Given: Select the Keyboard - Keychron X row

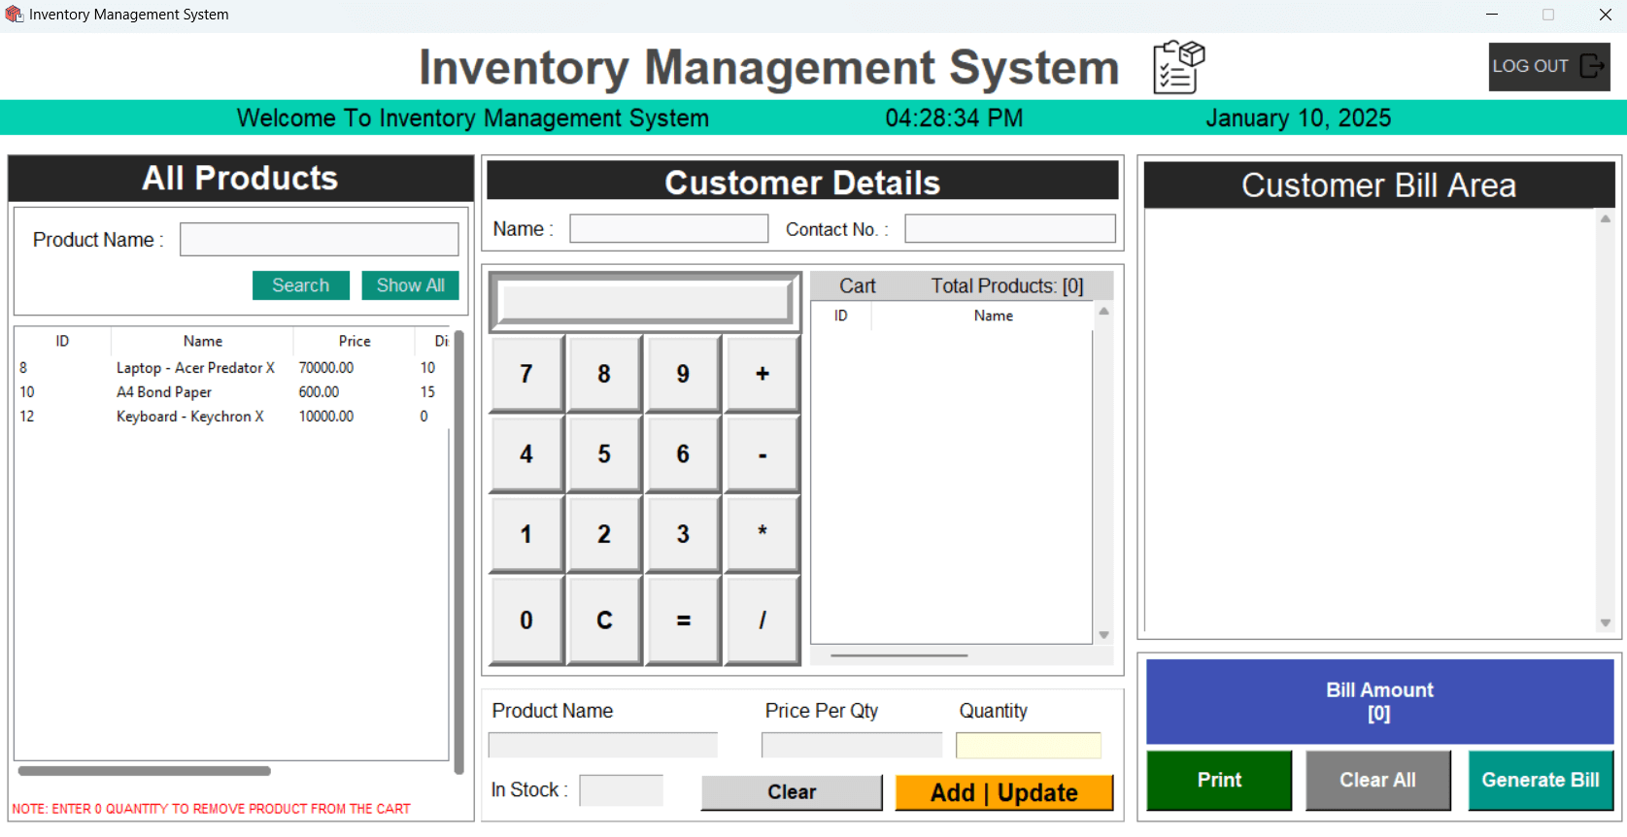Looking at the screenshot, I should pos(231,417).
